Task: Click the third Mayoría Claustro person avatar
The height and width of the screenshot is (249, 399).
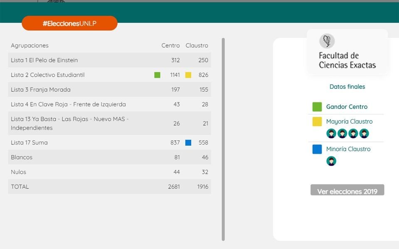Action: (353, 133)
